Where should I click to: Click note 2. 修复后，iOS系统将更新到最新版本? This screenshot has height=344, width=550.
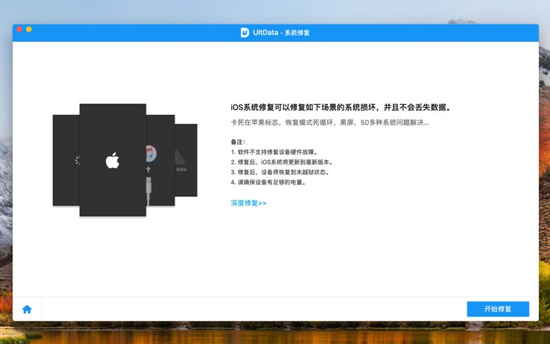pos(282,162)
